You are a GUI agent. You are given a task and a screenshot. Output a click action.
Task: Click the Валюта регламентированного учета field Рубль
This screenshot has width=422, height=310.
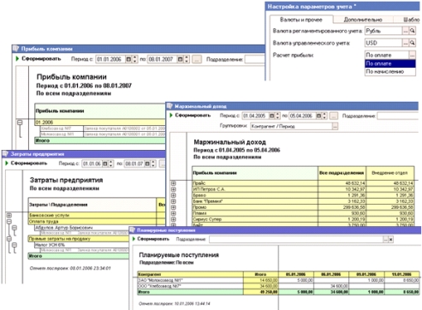coord(383,31)
